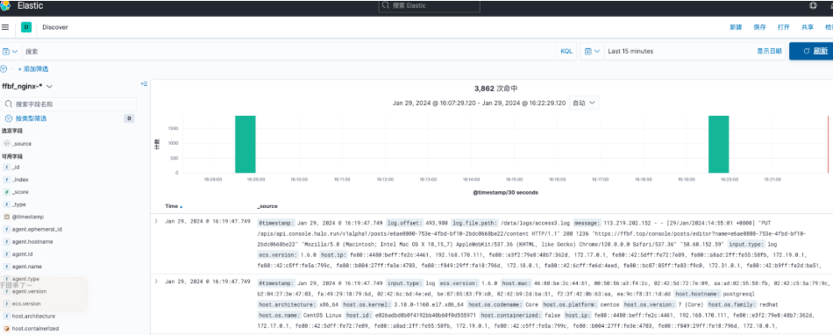Click the 按类型筛选 filter icon

point(9,119)
